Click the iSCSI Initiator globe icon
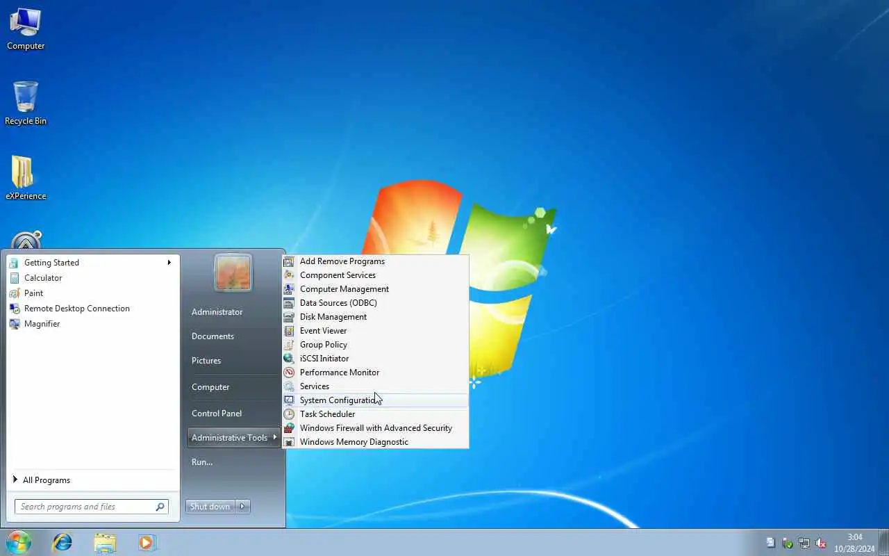This screenshot has width=889, height=556. pos(289,359)
